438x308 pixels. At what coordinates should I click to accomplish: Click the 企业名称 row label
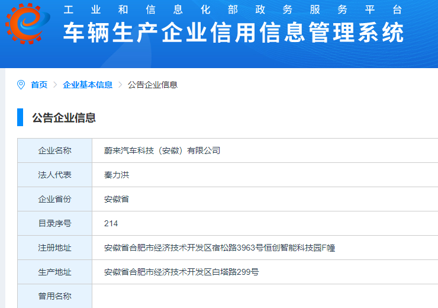[54, 150]
